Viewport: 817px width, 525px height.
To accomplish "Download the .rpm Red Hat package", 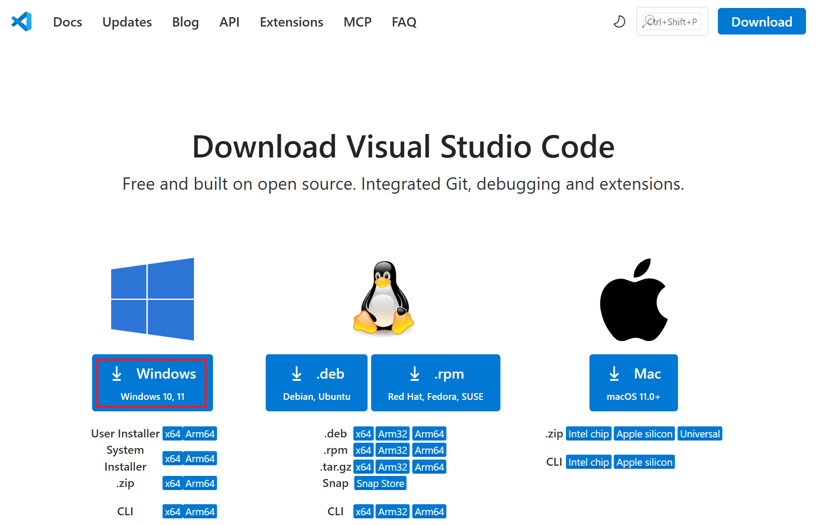I will [435, 383].
